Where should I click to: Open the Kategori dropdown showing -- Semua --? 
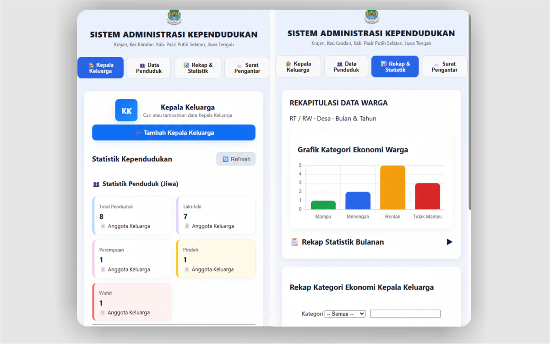345,313
